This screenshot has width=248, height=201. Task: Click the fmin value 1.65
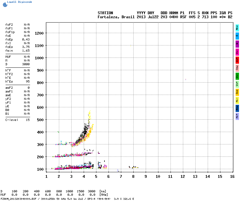tap(26, 51)
